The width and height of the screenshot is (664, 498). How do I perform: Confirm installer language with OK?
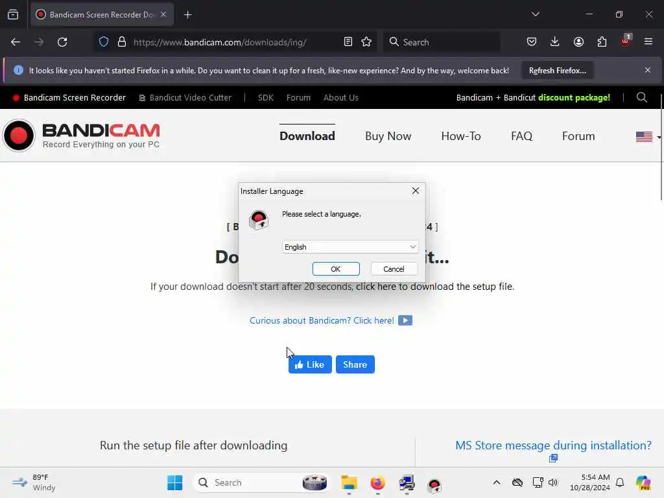pyautogui.click(x=336, y=269)
